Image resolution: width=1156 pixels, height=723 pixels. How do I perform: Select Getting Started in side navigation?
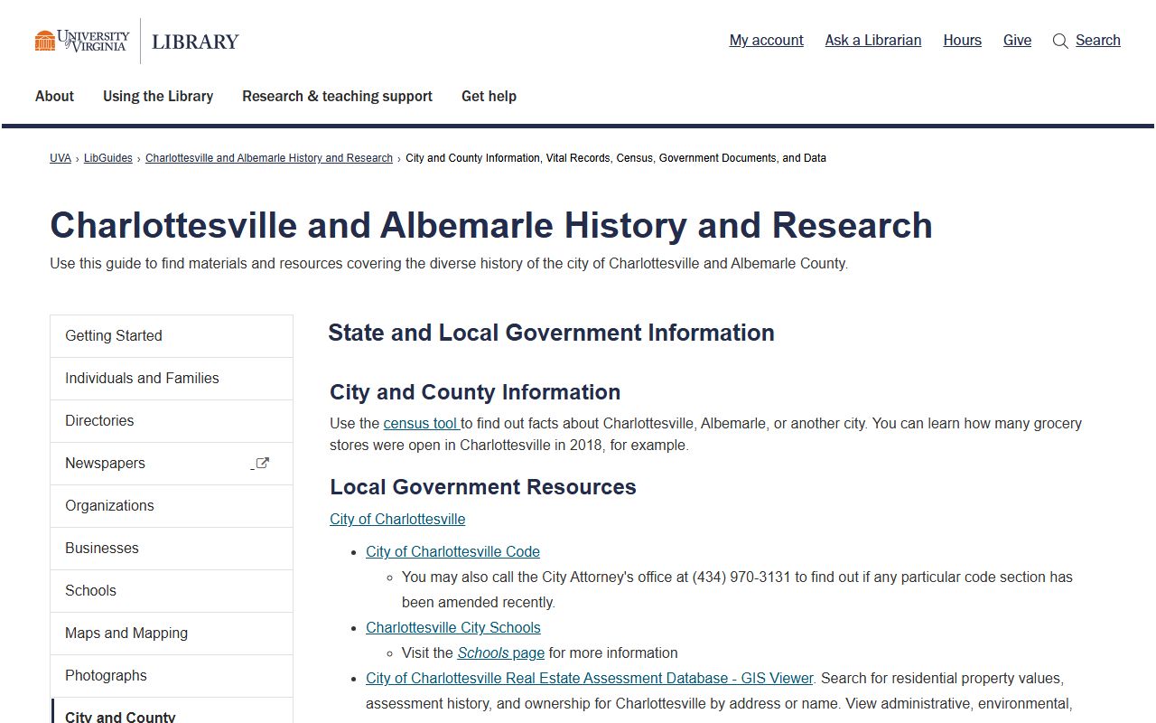coord(172,336)
